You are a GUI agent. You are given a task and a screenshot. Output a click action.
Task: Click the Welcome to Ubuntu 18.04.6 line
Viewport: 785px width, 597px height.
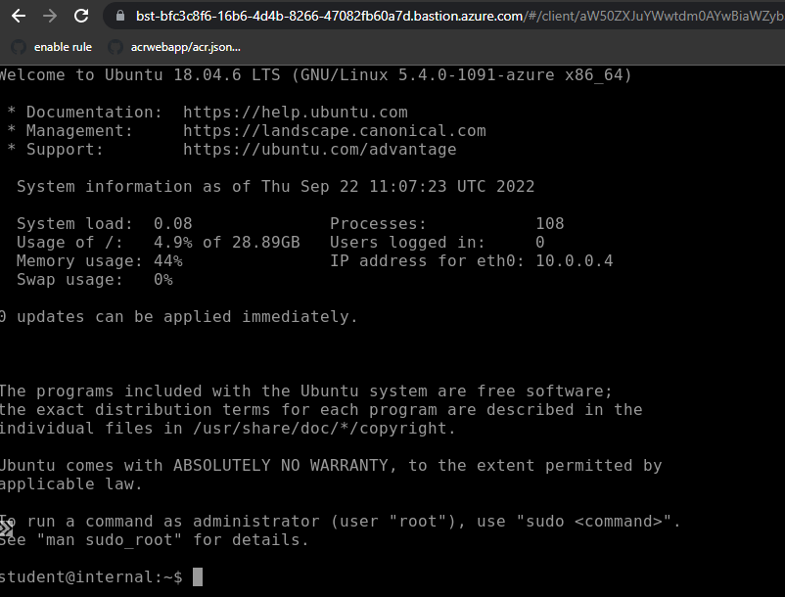(x=315, y=75)
